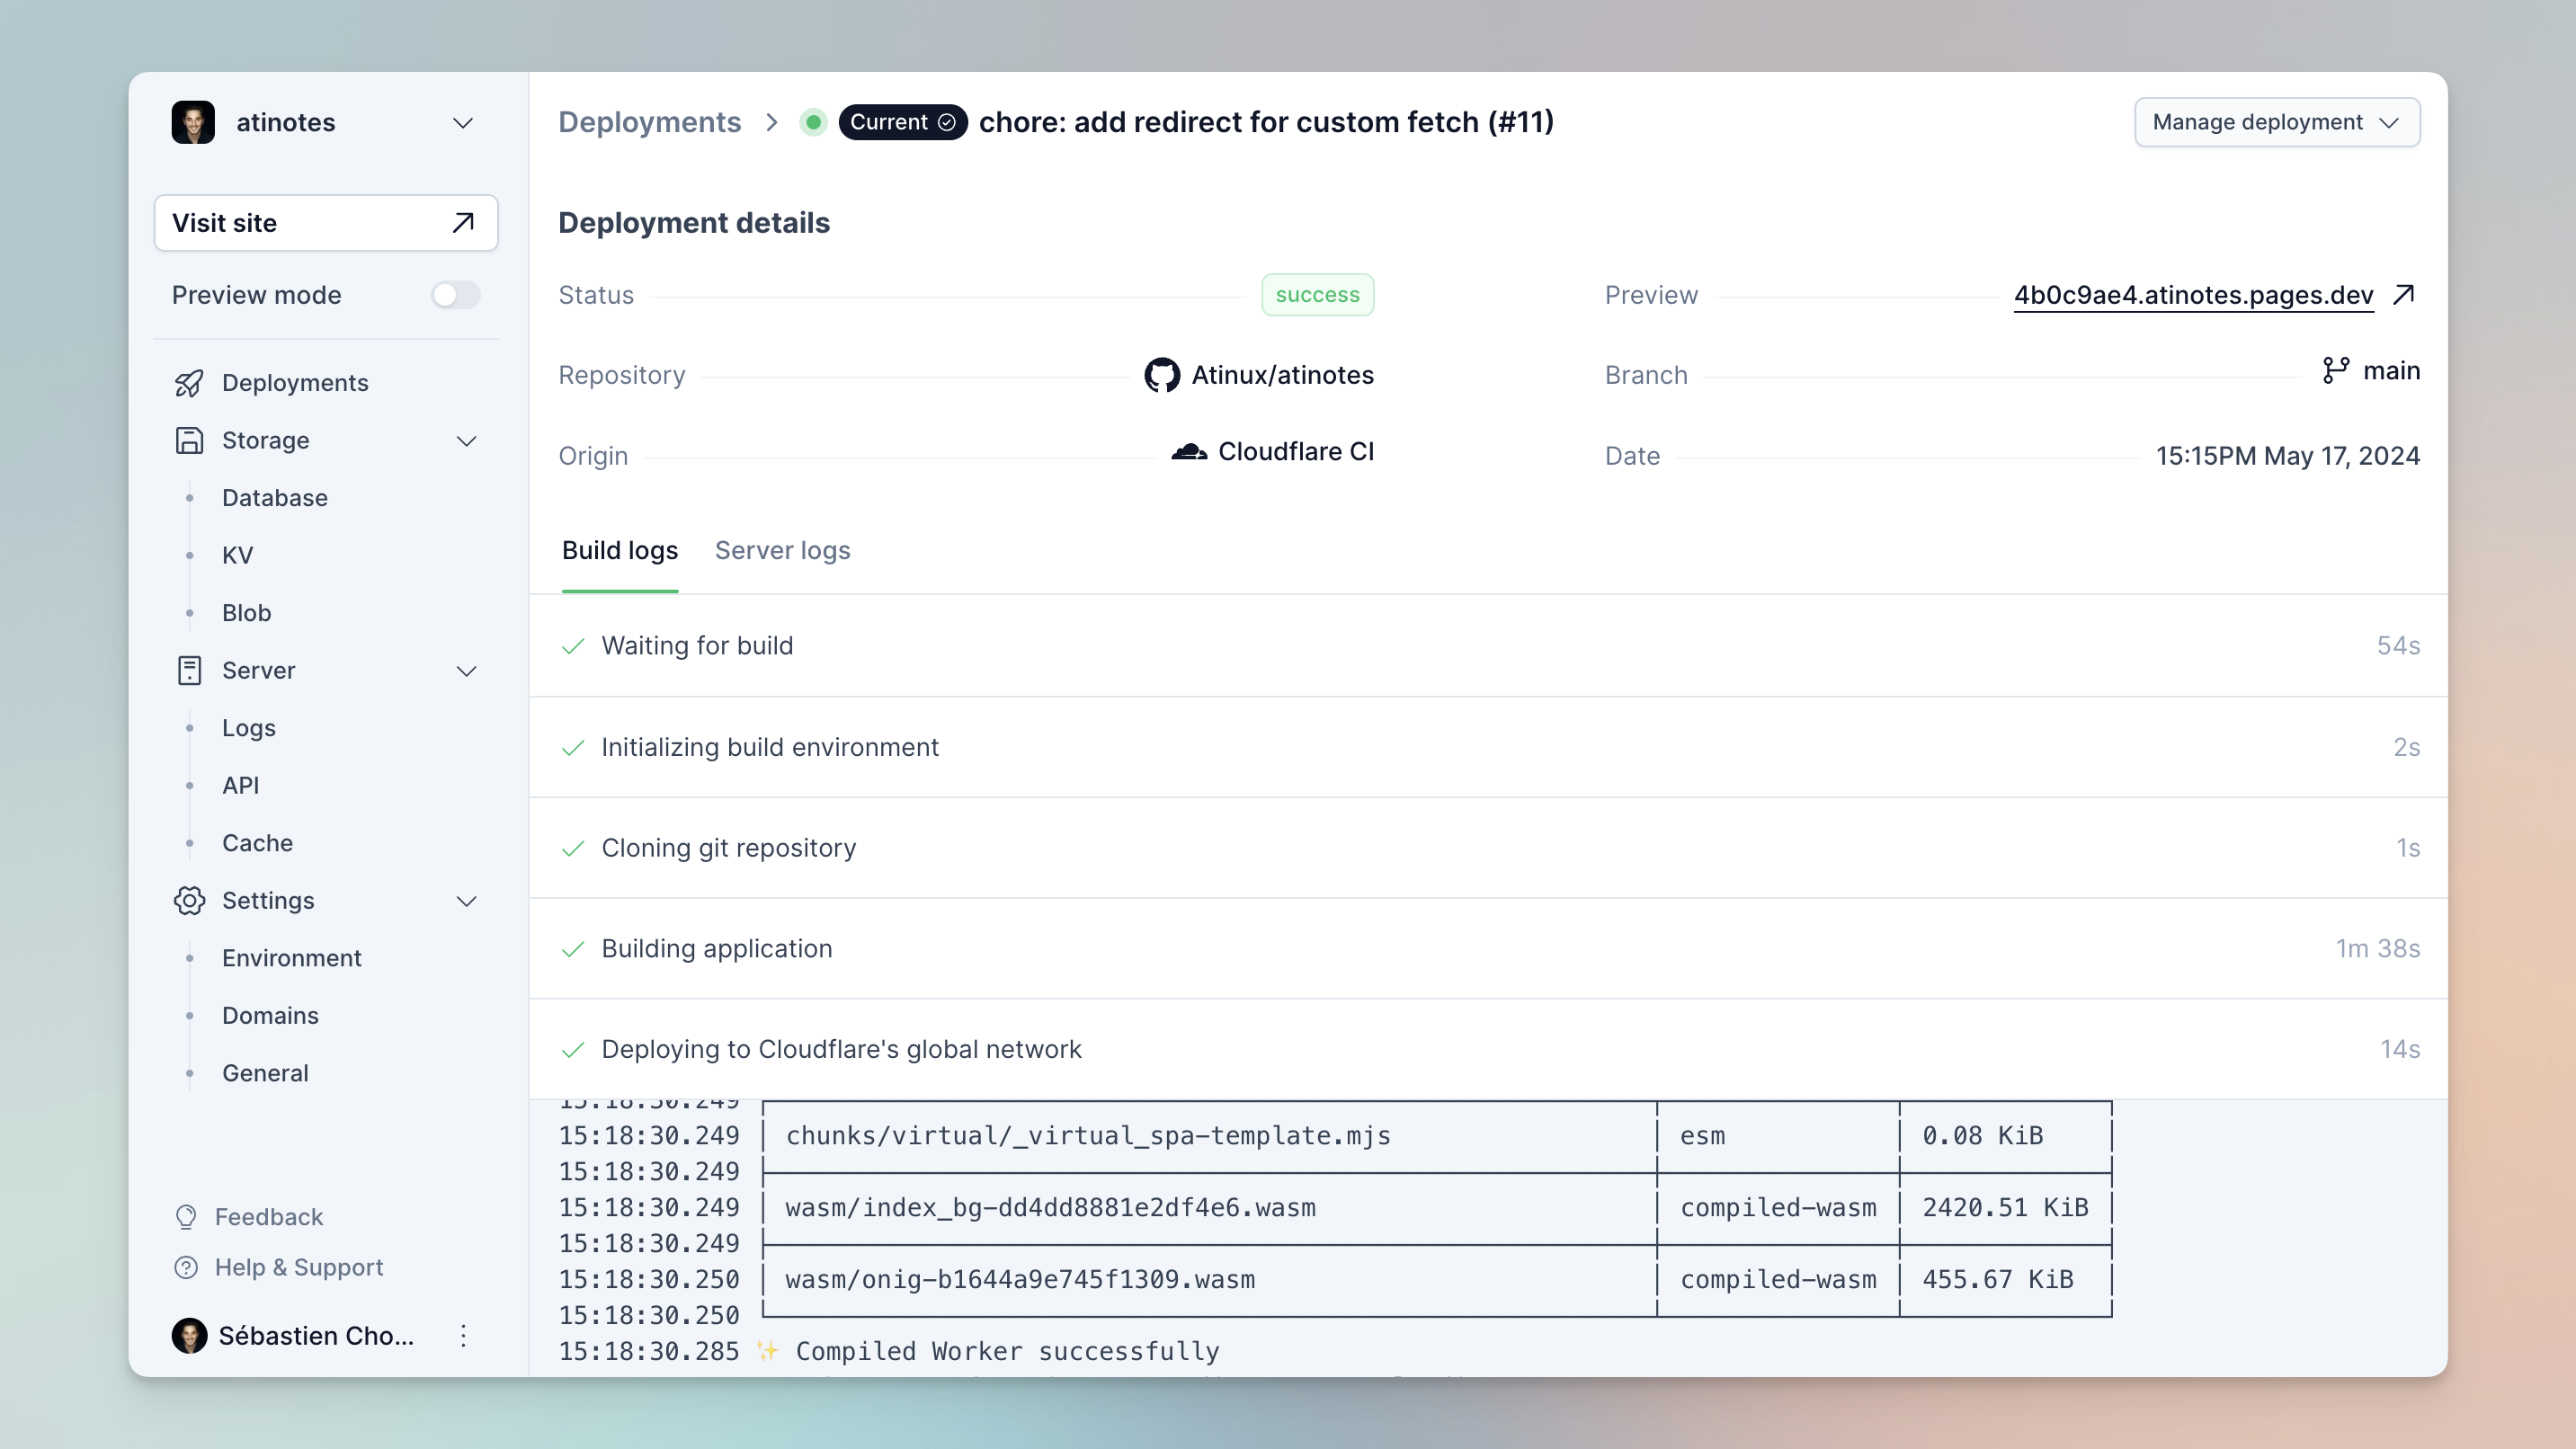Collapse the Storage section in sidebar

pos(467,440)
